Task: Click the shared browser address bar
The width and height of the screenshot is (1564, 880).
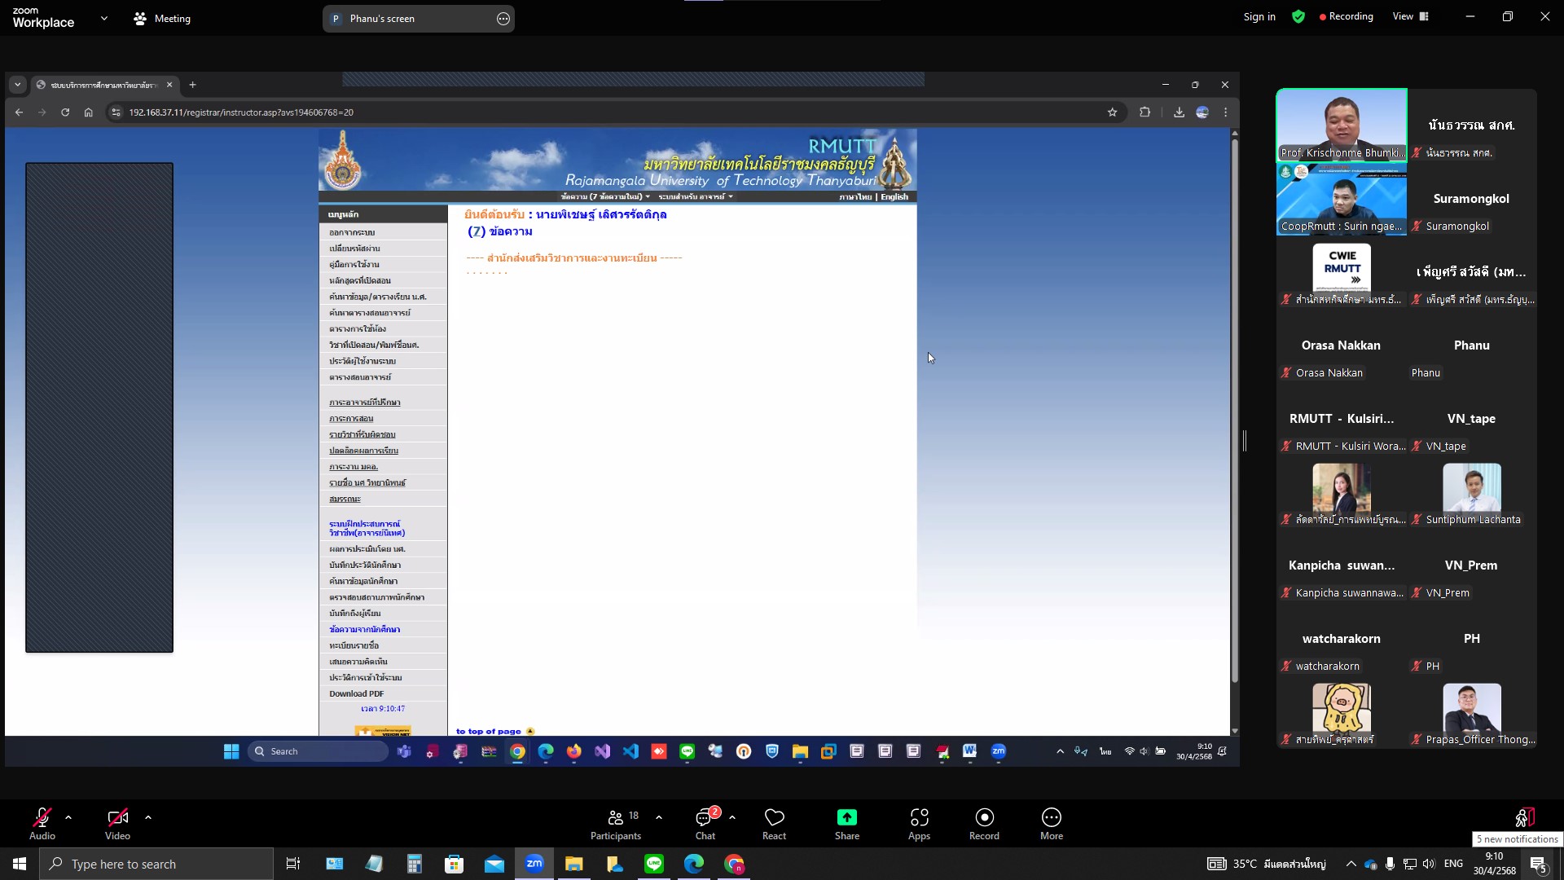Action: tap(611, 112)
